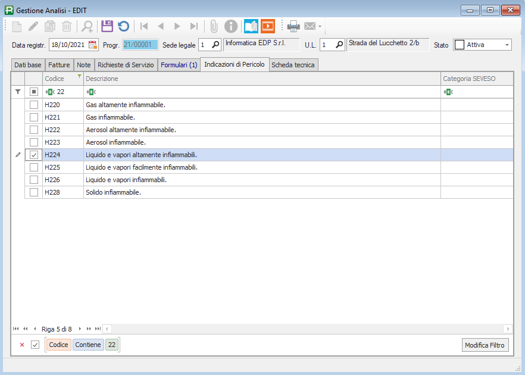Click the Undo changes arrow icon
Image resolution: width=525 pixels, height=375 pixels.
[x=123, y=26]
